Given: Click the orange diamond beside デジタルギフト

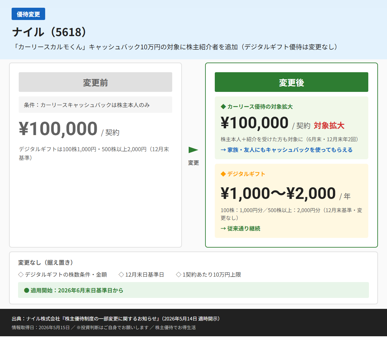Looking at the screenshot, I should coord(223,174).
